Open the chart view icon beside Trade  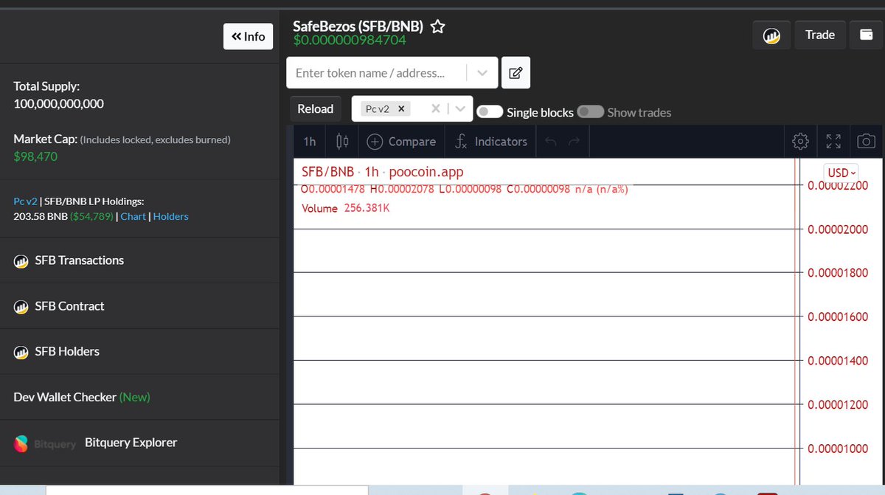(x=771, y=35)
